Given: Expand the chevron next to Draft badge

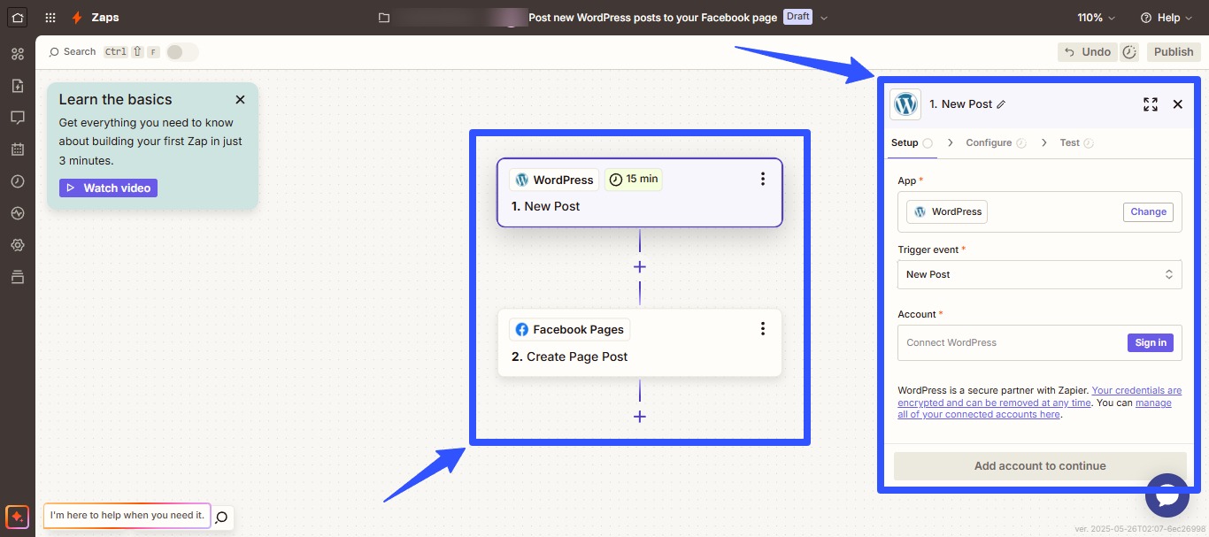Looking at the screenshot, I should click(x=824, y=18).
